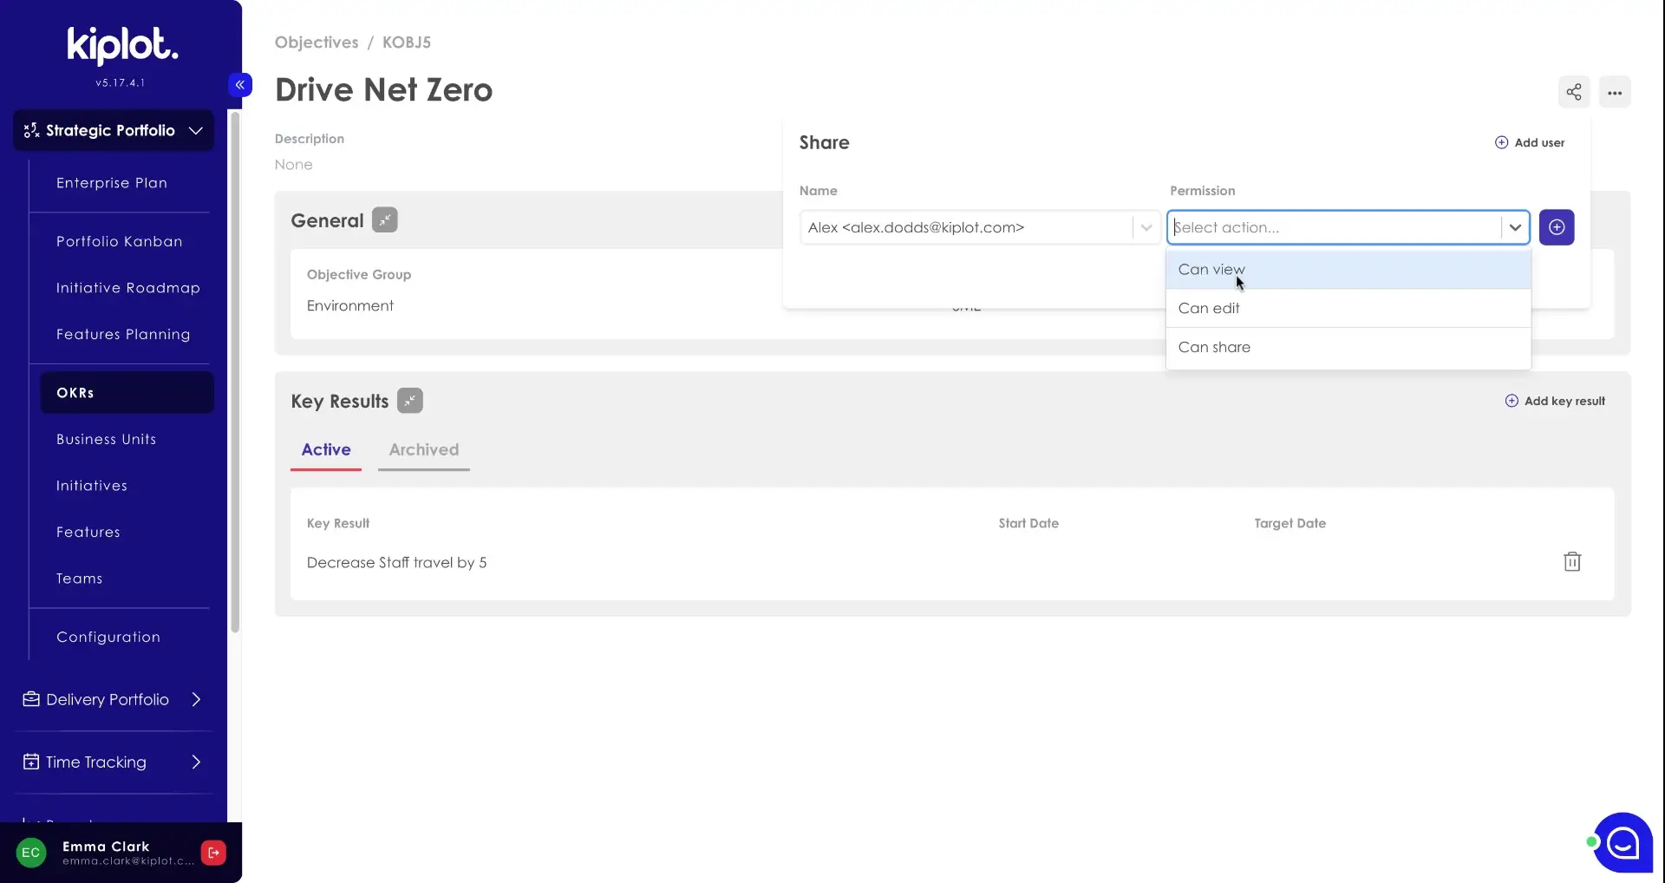Delete the Decrease Staff travel key result

1571,562
